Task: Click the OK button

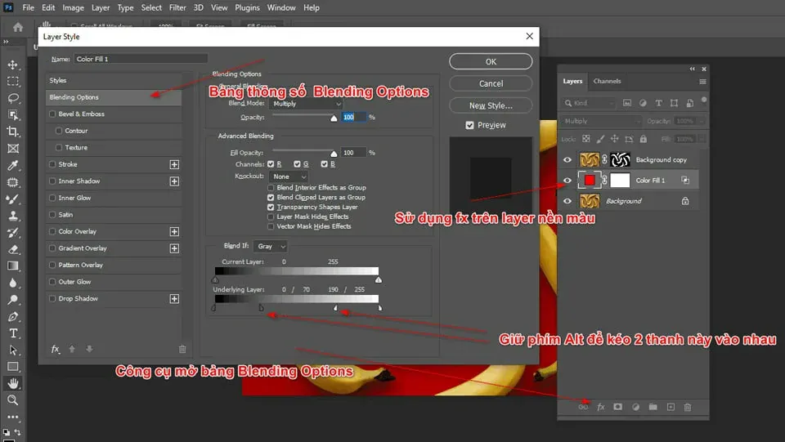Action: pyautogui.click(x=491, y=61)
